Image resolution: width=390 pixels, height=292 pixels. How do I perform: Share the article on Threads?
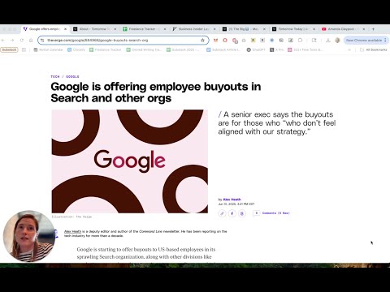242,213
